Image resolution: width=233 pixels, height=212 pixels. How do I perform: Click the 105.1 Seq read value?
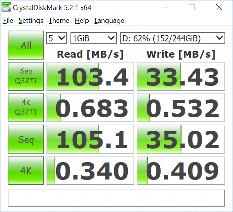click(90, 139)
